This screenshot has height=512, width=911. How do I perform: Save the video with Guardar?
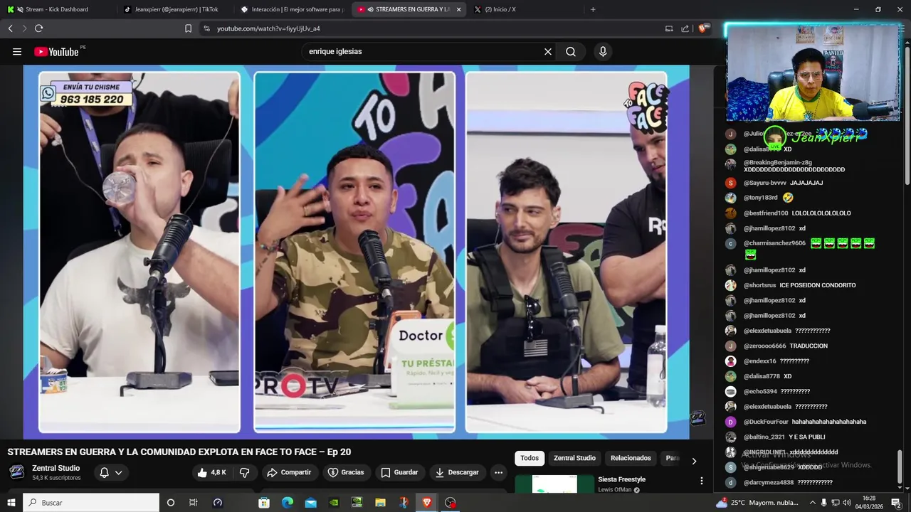click(x=399, y=472)
